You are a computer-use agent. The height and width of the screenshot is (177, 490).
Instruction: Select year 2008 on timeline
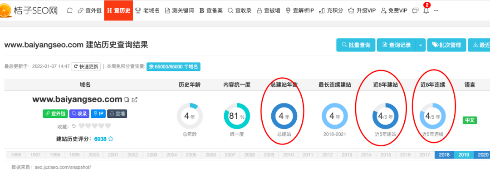point(250,154)
